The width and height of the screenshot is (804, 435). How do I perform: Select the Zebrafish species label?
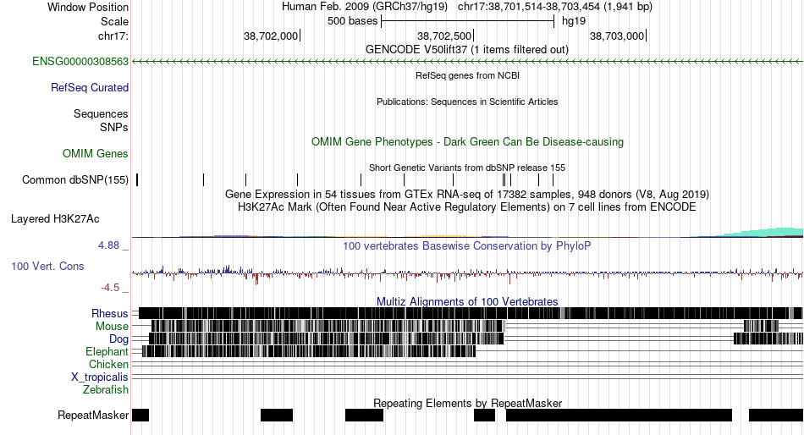(x=106, y=390)
